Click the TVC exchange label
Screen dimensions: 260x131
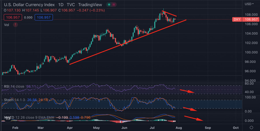[x=71, y=5]
